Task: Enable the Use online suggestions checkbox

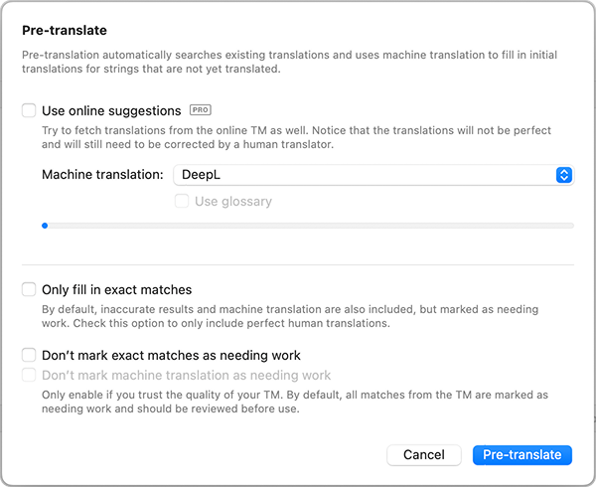Action: coord(30,111)
